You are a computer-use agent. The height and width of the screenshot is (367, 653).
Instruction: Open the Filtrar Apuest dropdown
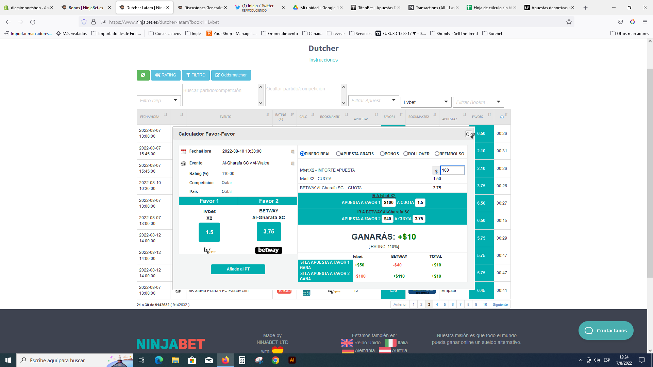pos(373,101)
